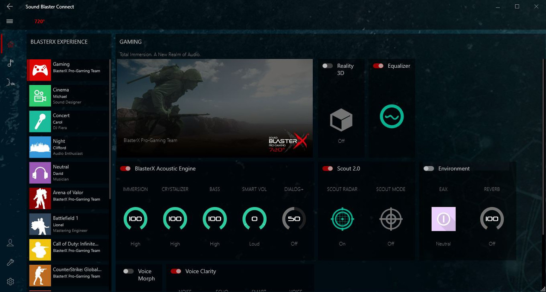Click the CounterStrike: Global profile text
This screenshot has width=546, height=292.
(x=77, y=269)
